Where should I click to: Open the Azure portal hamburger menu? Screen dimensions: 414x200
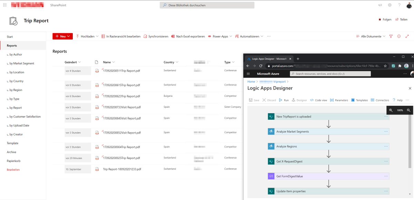(x=248, y=74)
